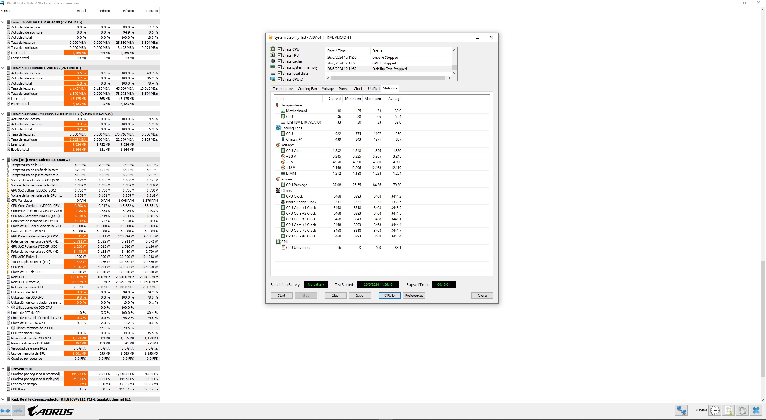Open the Voltages tab
Viewport: 766px width, 420px height.
pyautogui.click(x=328, y=88)
